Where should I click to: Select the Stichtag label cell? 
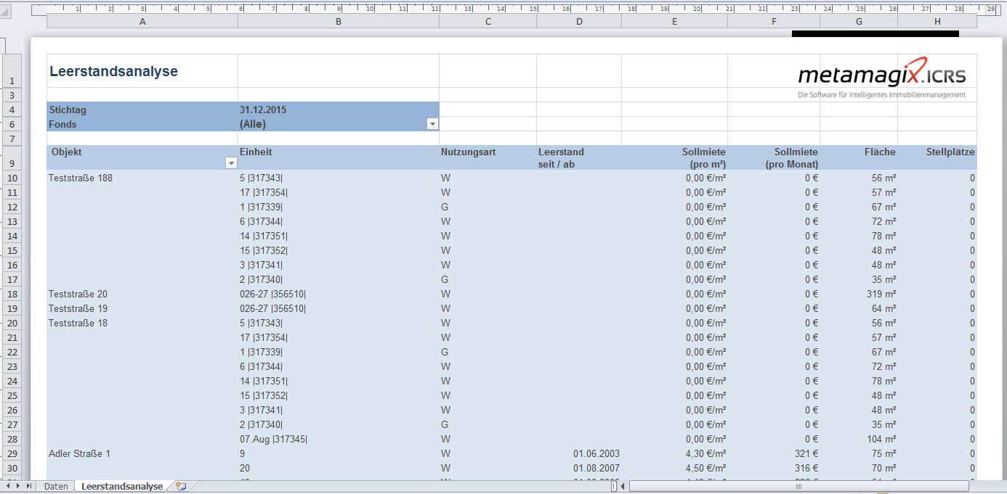[x=142, y=110]
